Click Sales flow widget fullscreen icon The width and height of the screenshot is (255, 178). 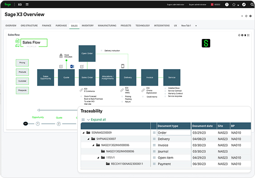coord(248,35)
